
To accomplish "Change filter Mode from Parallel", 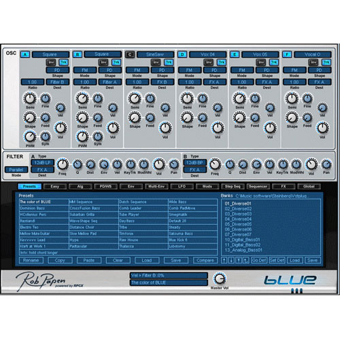I will coord(16,169).
